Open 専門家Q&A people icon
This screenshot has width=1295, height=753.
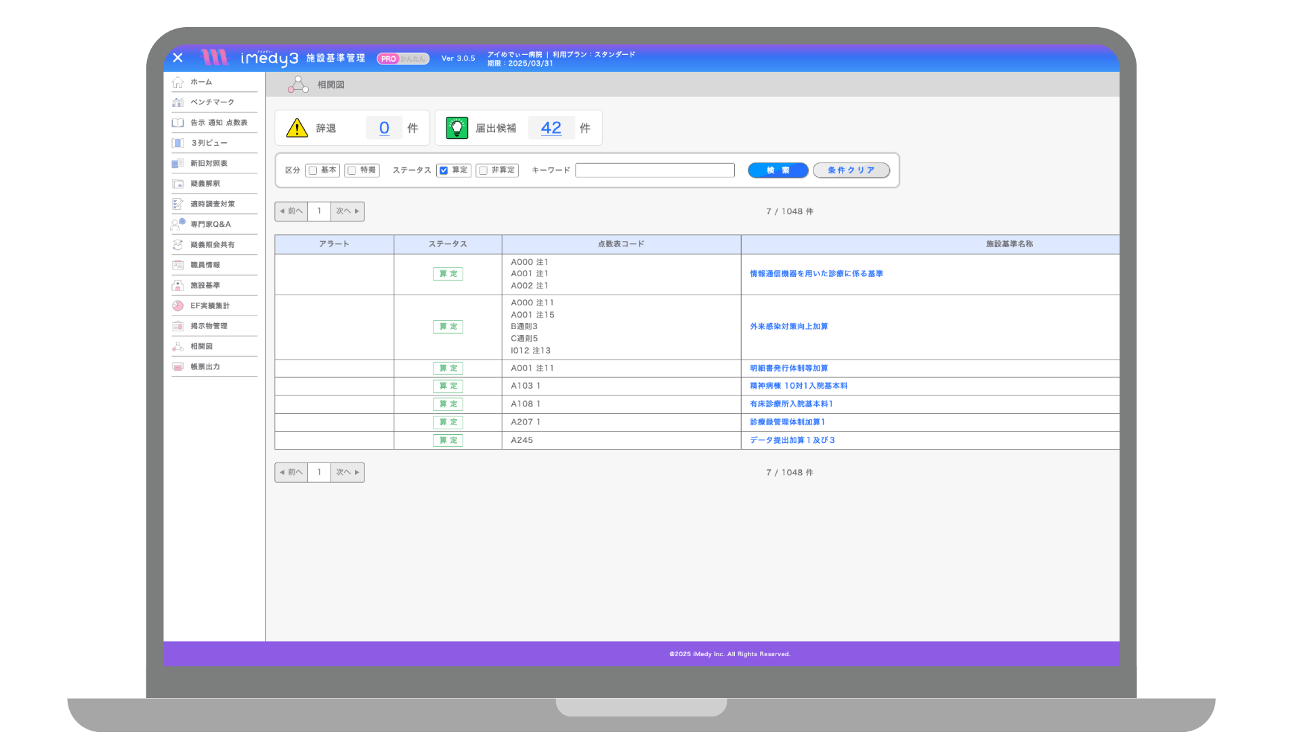click(178, 224)
